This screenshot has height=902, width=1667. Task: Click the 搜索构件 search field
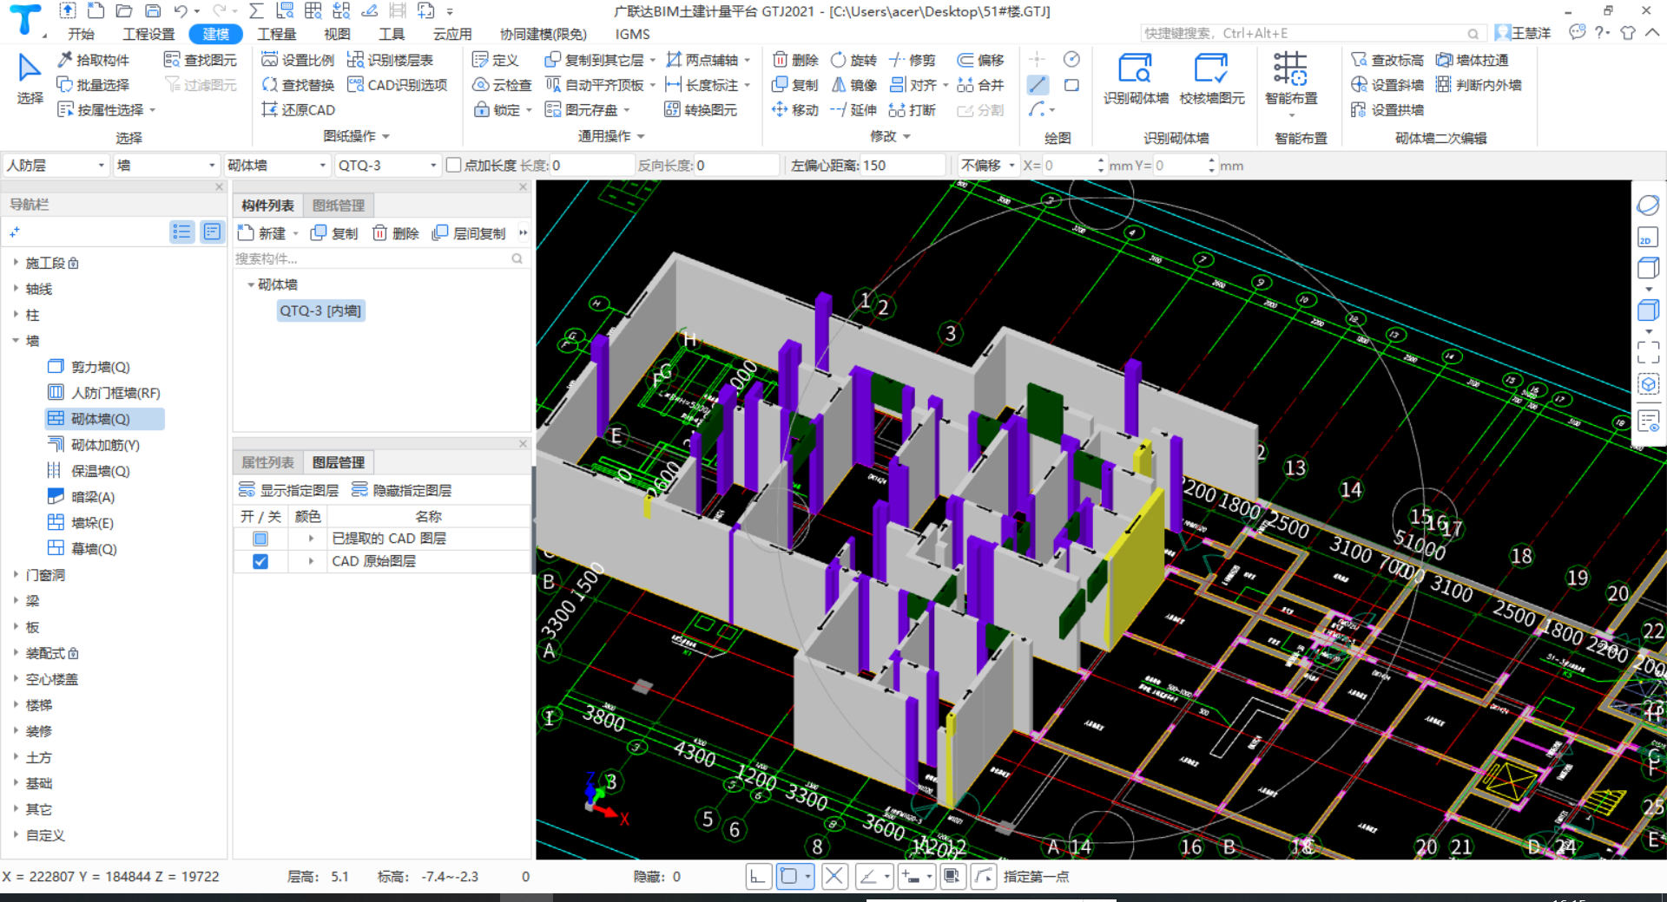tap(379, 258)
